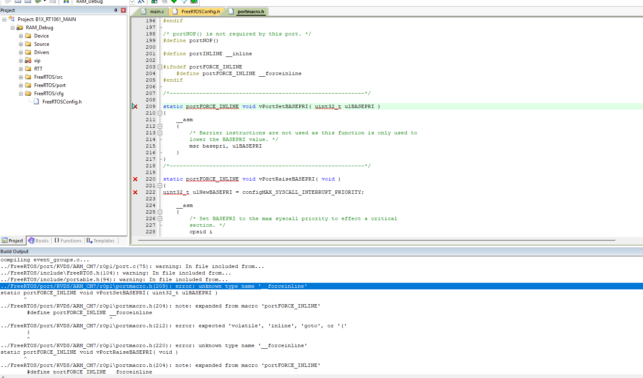Click the Stop Build toolbar icon

coord(52,2)
